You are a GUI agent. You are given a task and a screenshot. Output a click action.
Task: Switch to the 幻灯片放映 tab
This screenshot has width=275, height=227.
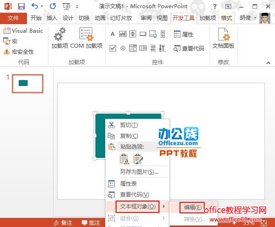(x=121, y=18)
